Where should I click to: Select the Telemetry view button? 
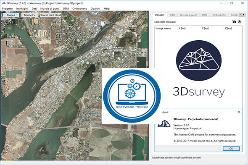click(29, 15)
